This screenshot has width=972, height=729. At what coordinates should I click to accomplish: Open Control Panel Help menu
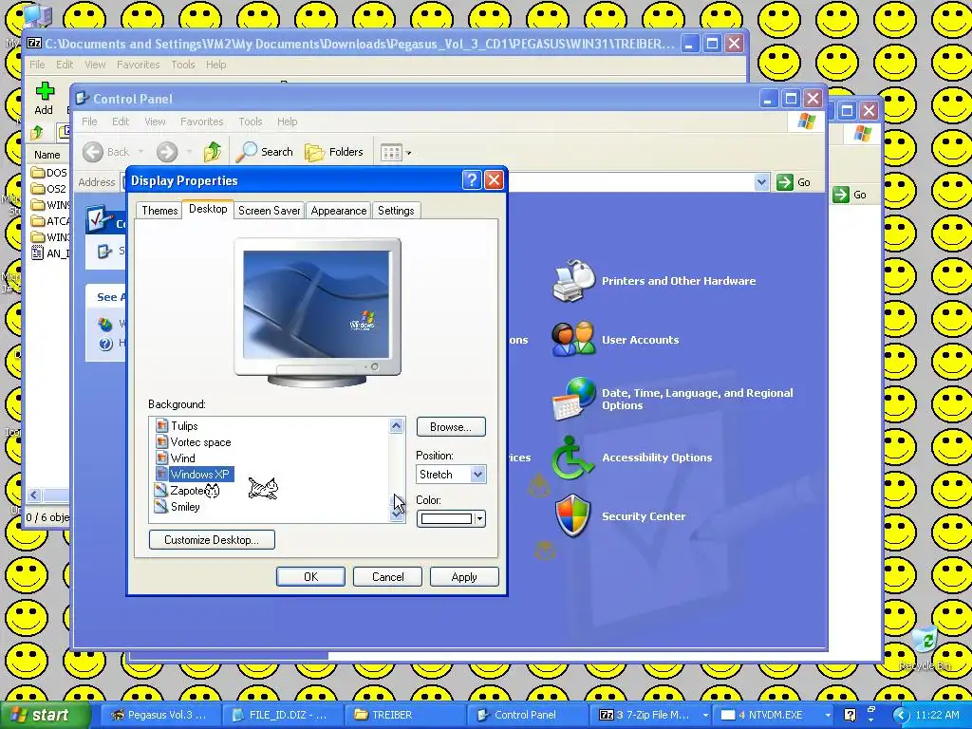[x=287, y=121]
